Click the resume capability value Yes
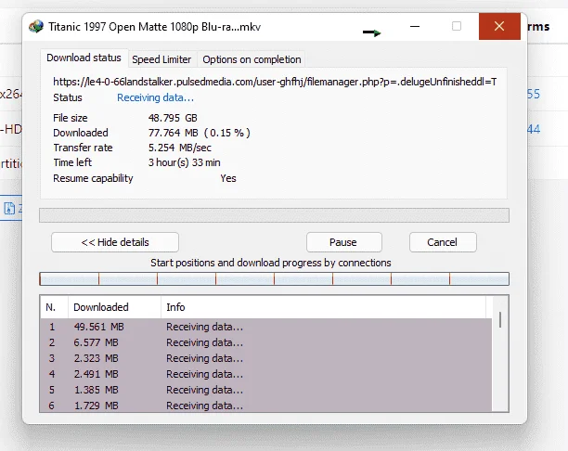Image resolution: width=568 pixels, height=451 pixels. tap(228, 178)
